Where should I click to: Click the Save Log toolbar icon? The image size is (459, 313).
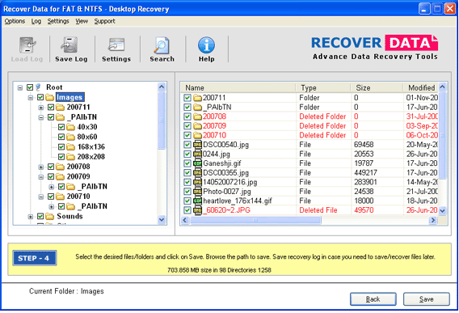click(x=69, y=45)
